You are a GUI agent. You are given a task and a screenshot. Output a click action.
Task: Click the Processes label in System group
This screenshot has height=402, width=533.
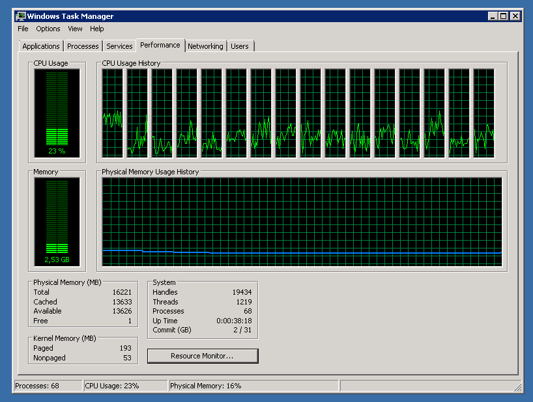(x=168, y=311)
